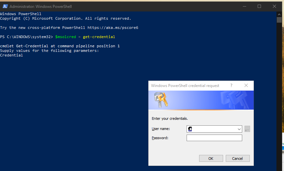The height and width of the screenshot is (171, 284).
Task: Confirm credentials with the OK button
Action: (211, 159)
